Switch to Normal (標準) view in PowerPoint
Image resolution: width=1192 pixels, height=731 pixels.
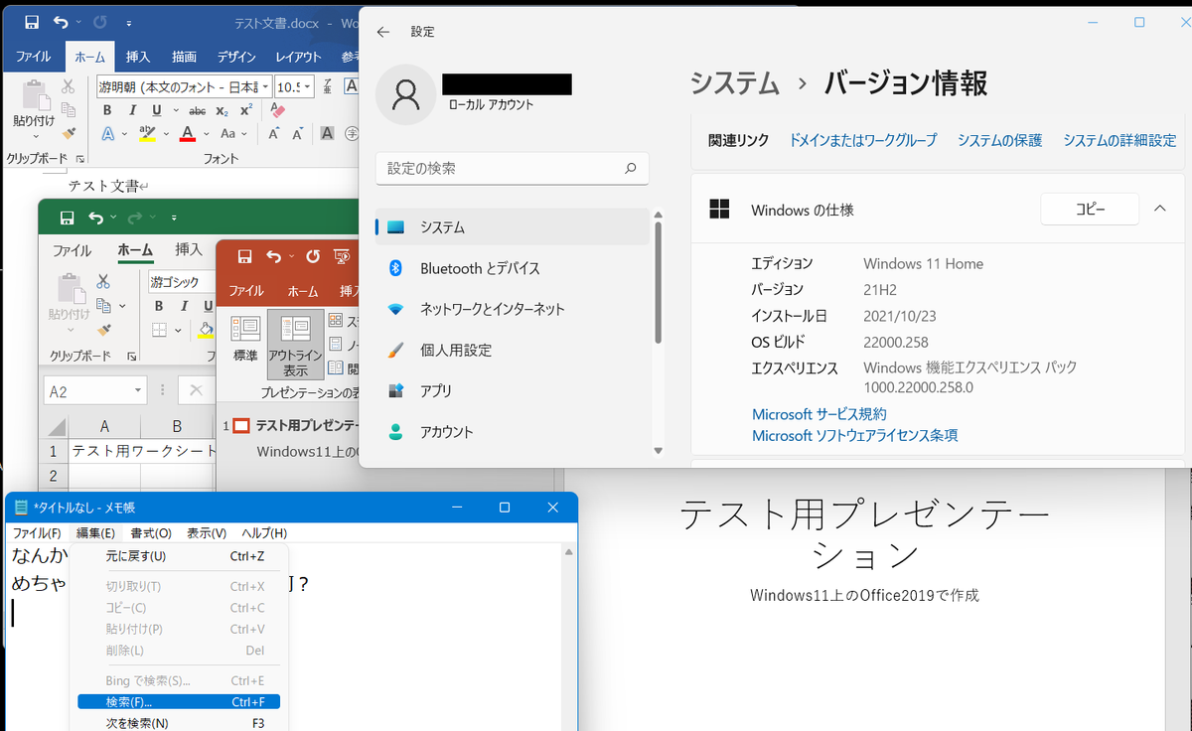tap(245, 338)
